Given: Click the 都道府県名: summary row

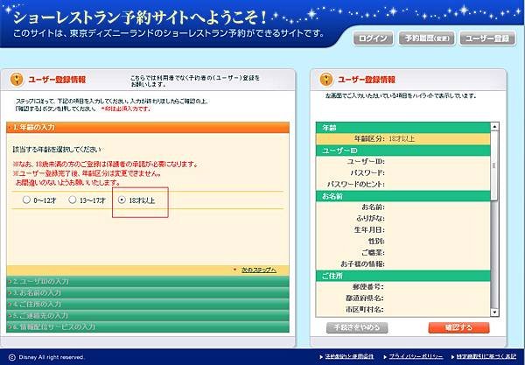Looking at the screenshot, I should [x=403, y=298].
